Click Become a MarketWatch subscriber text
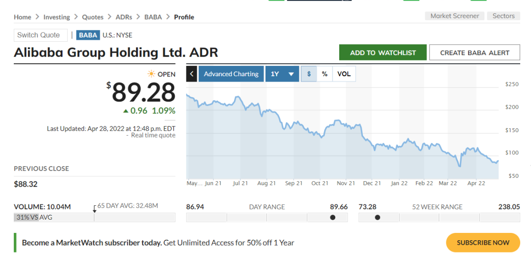Screen dimensions: 531x254 92,243
